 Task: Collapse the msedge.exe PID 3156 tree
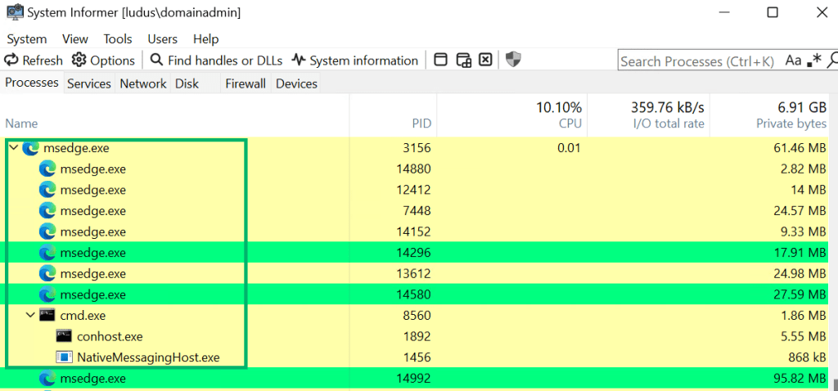13,148
